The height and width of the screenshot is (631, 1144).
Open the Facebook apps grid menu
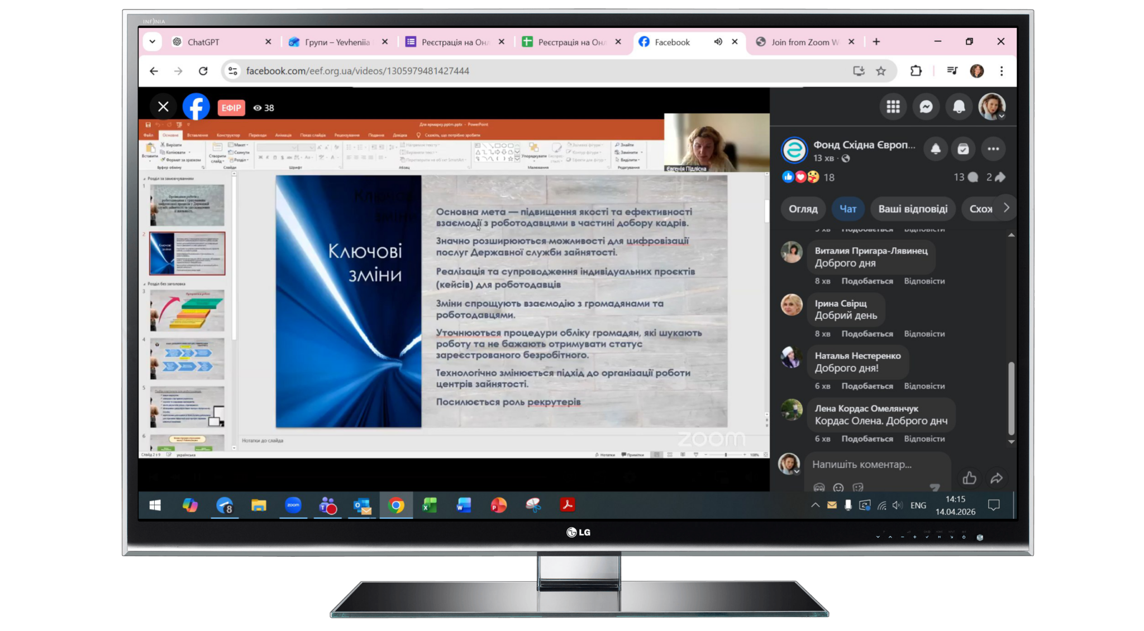tap(893, 107)
